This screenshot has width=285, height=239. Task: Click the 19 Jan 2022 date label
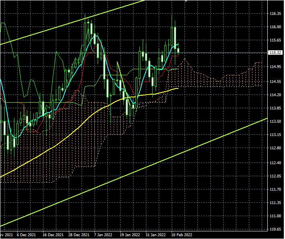pyautogui.click(x=130, y=235)
